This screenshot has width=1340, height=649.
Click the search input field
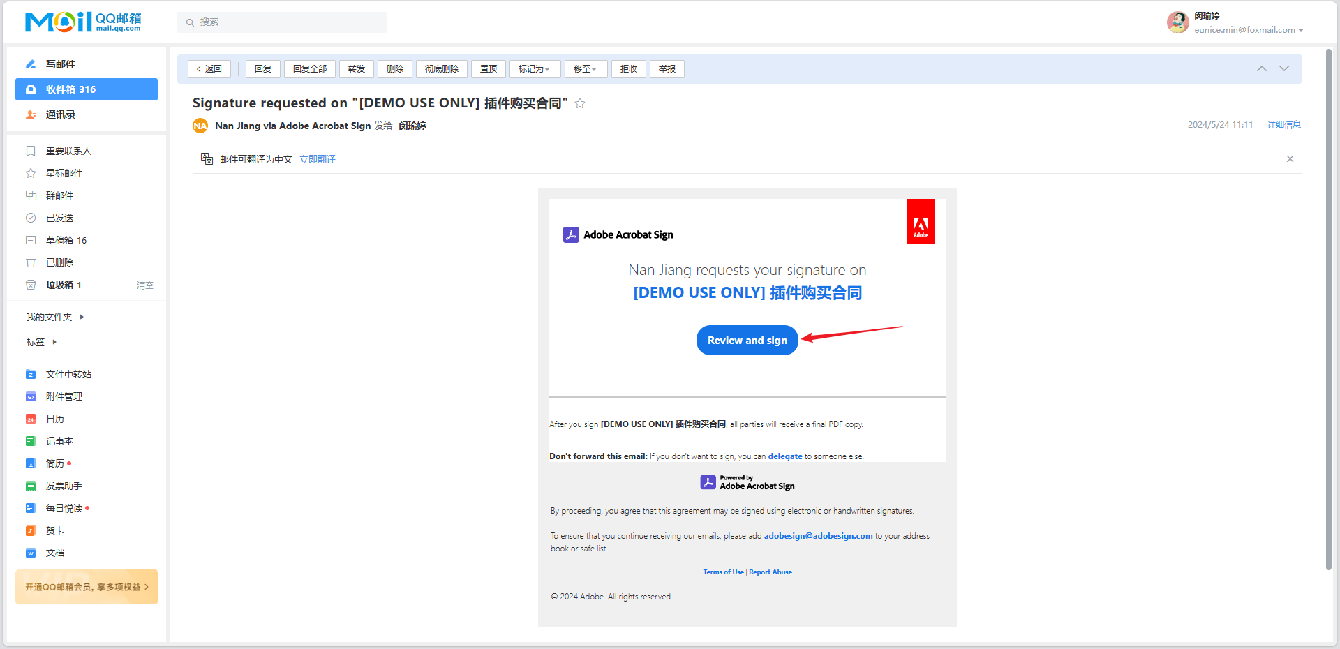click(x=282, y=22)
